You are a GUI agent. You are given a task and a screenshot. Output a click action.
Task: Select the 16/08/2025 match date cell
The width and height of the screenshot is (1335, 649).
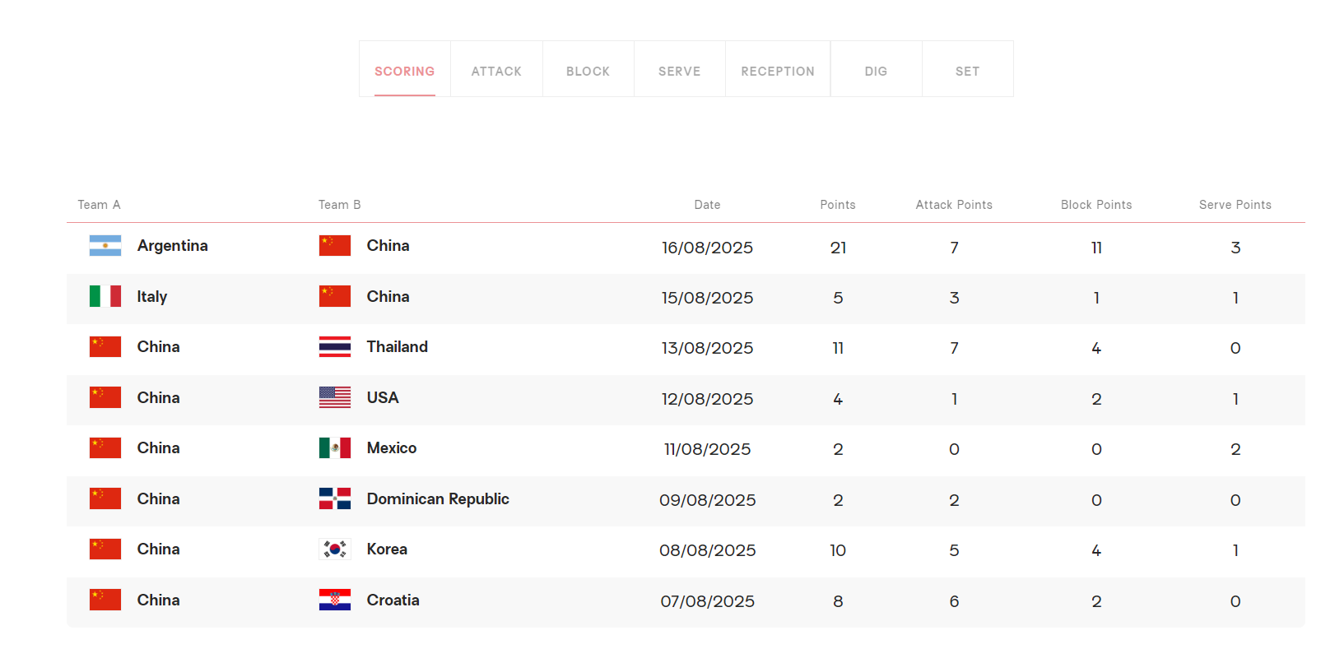tap(707, 248)
